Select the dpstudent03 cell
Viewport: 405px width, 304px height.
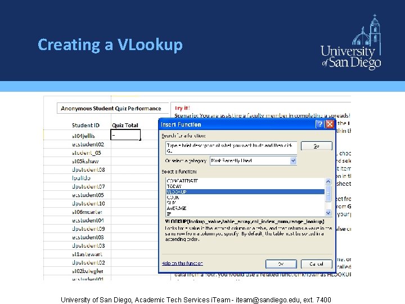click(88, 245)
